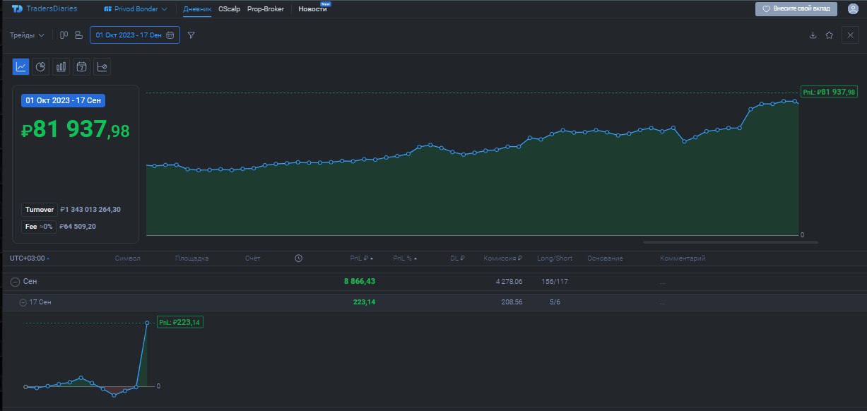Sort by the PnL % column header
867x411 pixels.
pyautogui.click(x=405, y=258)
